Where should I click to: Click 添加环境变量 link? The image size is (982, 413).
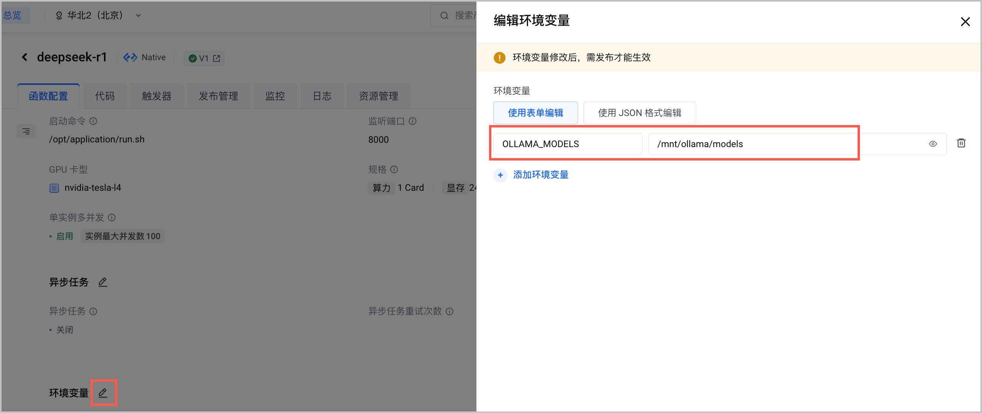pyautogui.click(x=541, y=175)
